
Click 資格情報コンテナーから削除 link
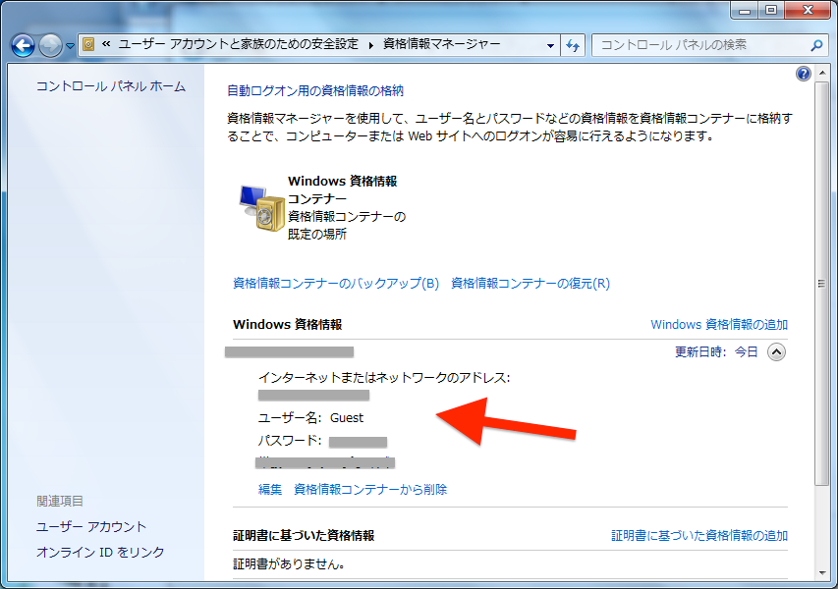(x=370, y=489)
